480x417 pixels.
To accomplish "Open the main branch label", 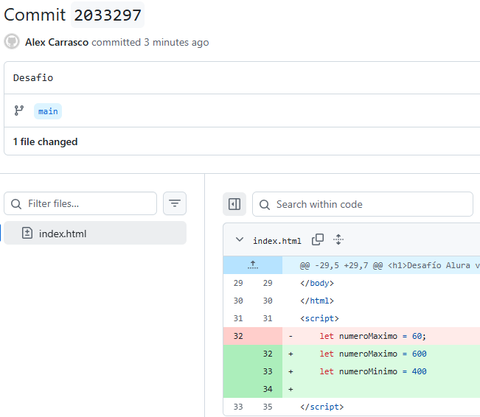I will click(x=48, y=111).
